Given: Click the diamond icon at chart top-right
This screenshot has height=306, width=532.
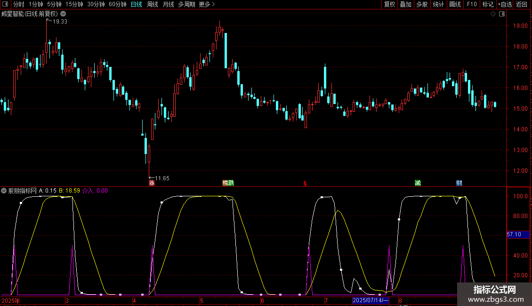Looking at the screenshot, I should 493,14.
